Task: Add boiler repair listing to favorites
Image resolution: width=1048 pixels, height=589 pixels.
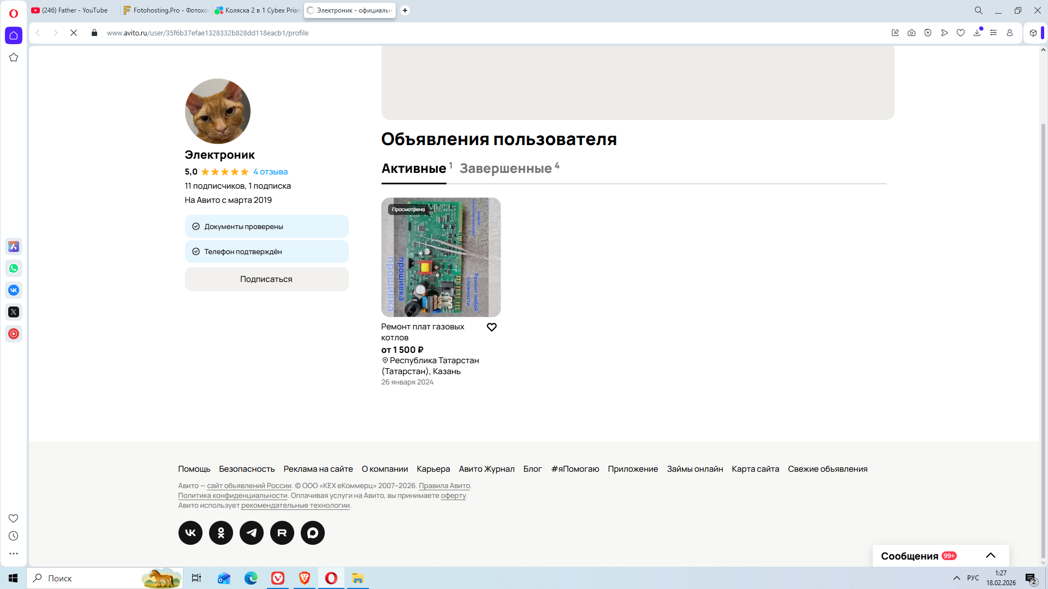Action: click(x=492, y=327)
